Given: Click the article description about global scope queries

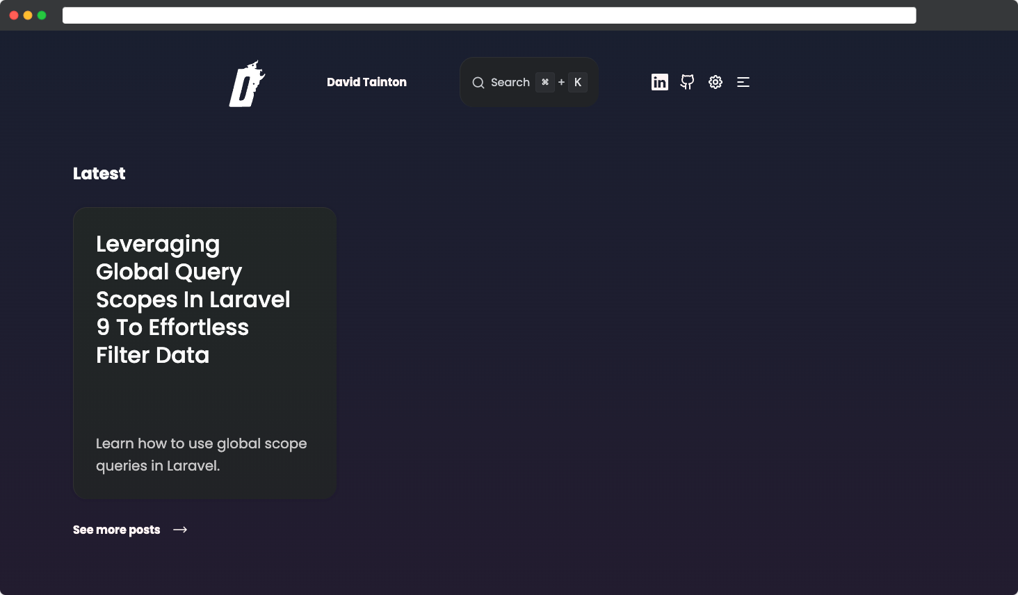Looking at the screenshot, I should point(201,455).
